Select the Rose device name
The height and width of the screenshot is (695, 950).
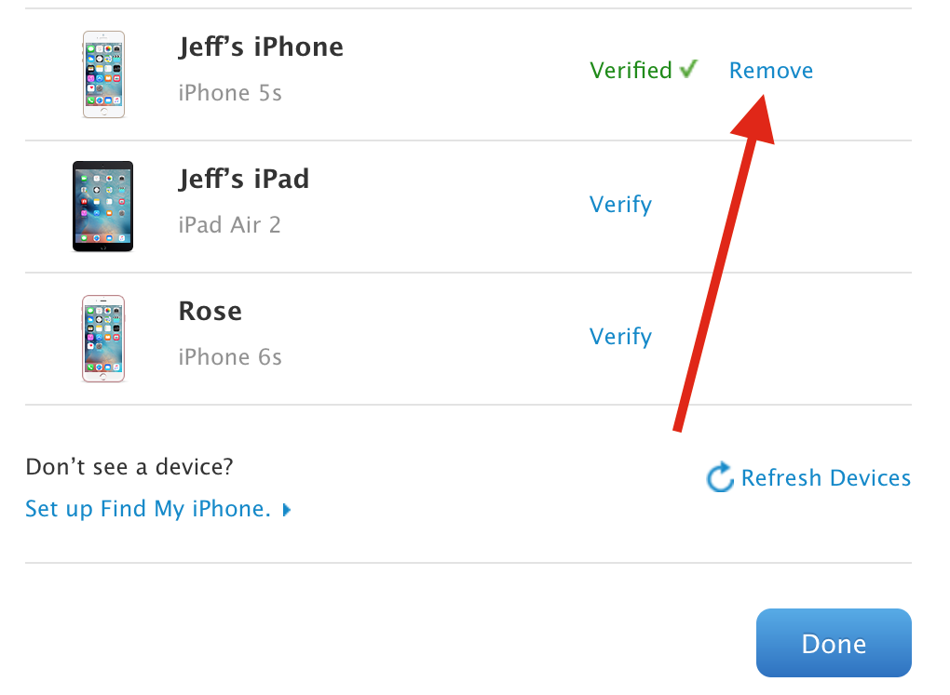click(210, 311)
